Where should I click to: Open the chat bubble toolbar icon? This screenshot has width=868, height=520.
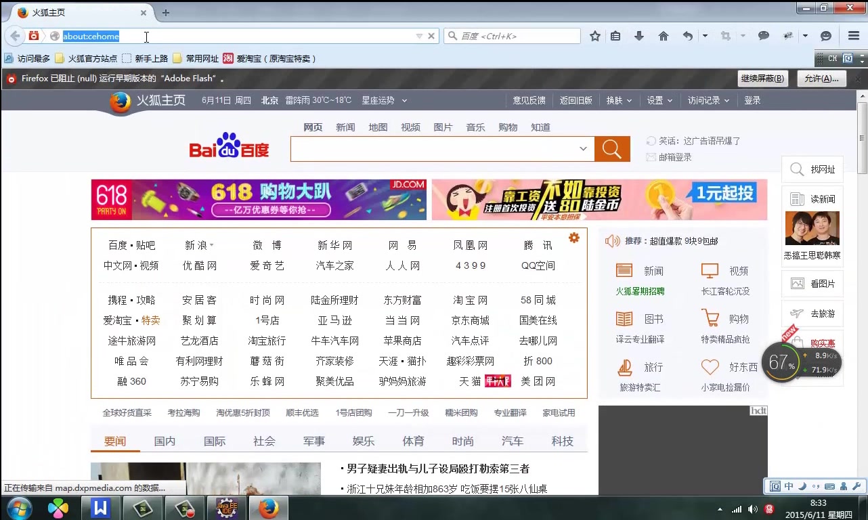pyautogui.click(x=764, y=36)
